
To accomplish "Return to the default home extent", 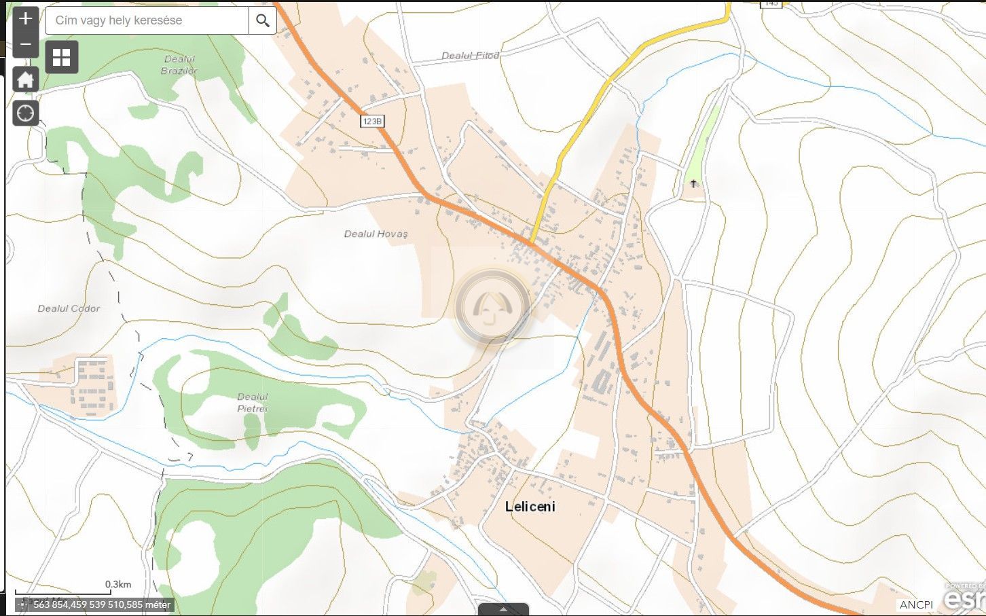I will [x=25, y=79].
